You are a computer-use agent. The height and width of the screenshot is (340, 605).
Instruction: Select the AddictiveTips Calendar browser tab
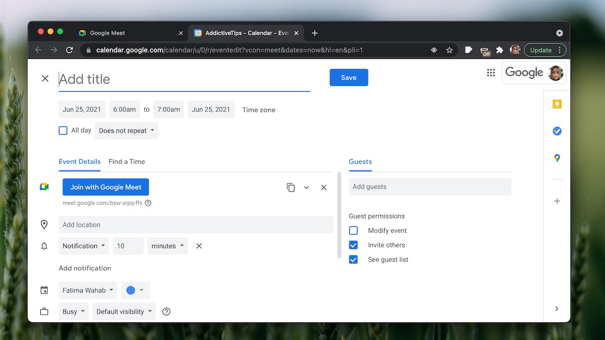[246, 33]
